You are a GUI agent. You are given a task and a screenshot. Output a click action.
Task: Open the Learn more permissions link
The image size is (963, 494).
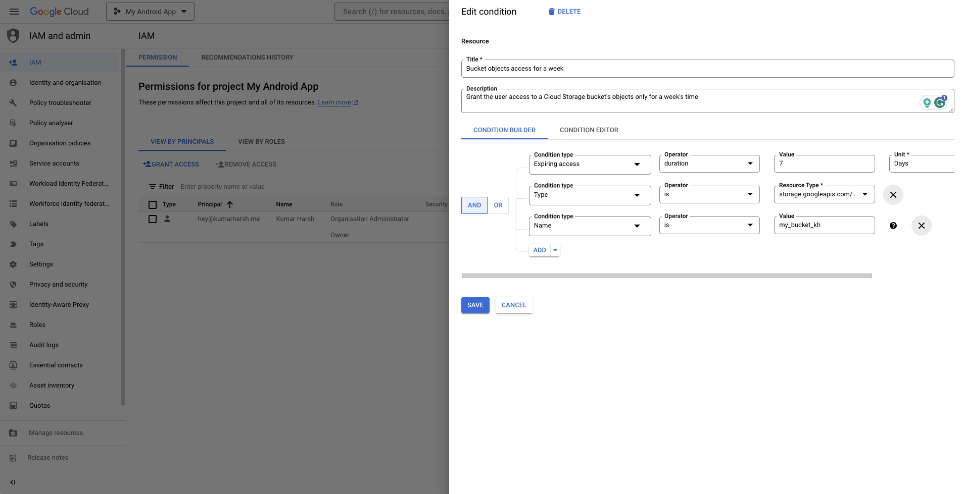pos(334,102)
